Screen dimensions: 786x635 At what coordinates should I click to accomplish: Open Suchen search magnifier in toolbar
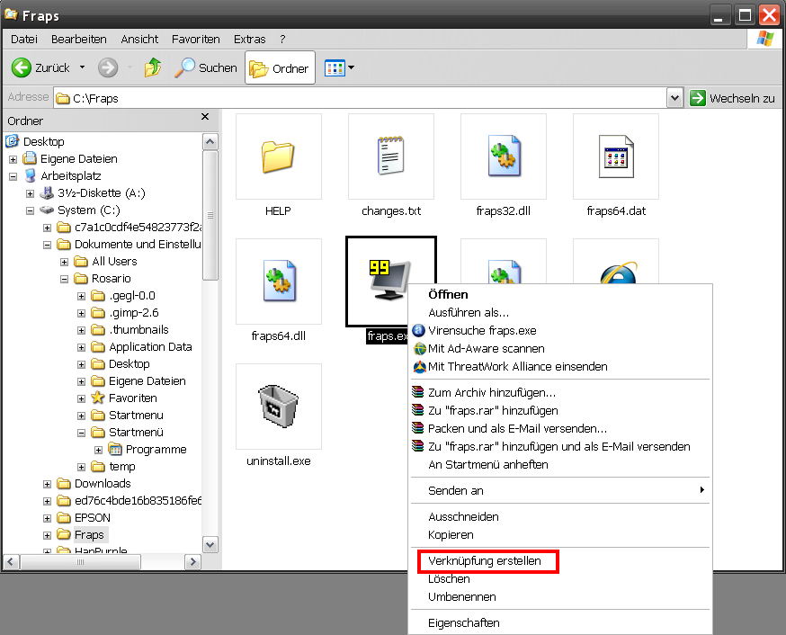pos(185,67)
